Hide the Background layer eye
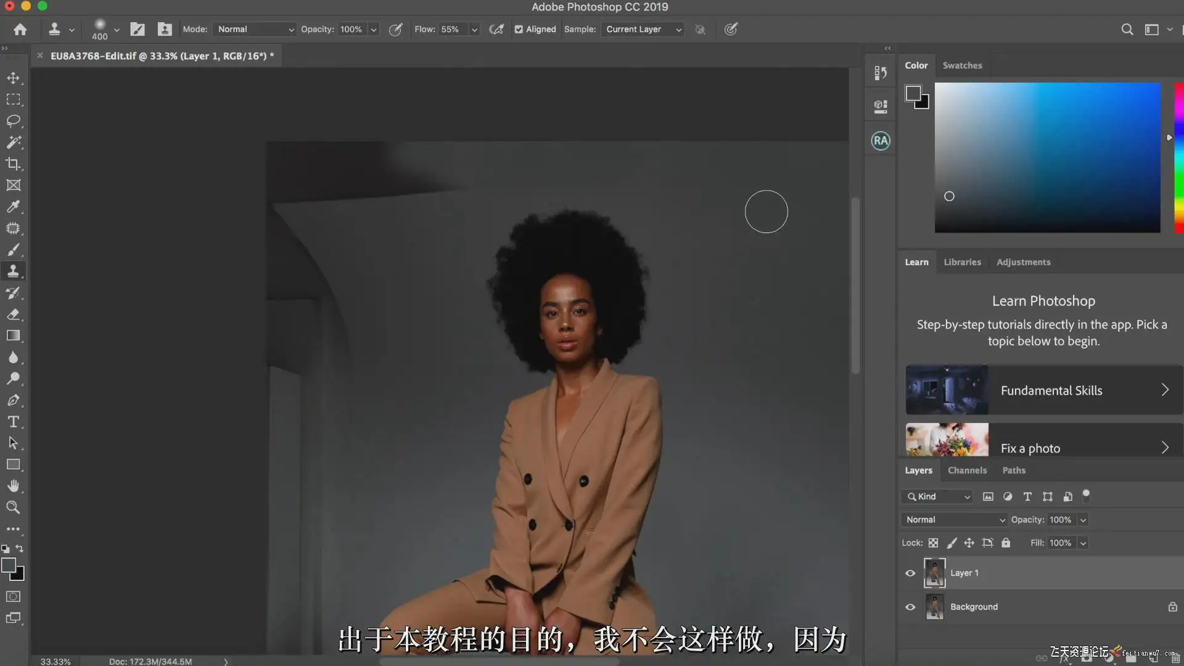This screenshot has width=1184, height=666. [x=910, y=607]
